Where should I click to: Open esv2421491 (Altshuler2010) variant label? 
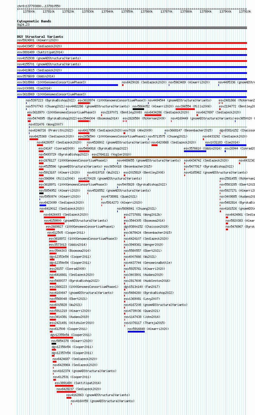pos(72,323)
